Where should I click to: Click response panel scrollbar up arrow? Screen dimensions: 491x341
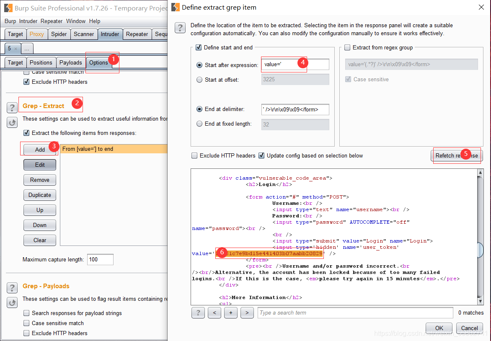481,172
